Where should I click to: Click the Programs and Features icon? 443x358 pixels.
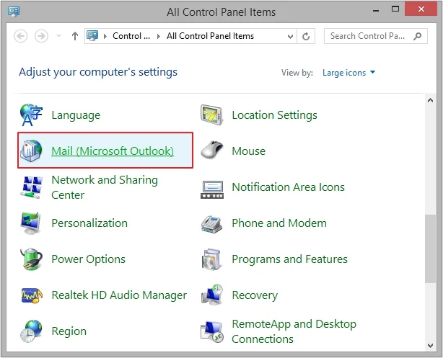point(211,259)
